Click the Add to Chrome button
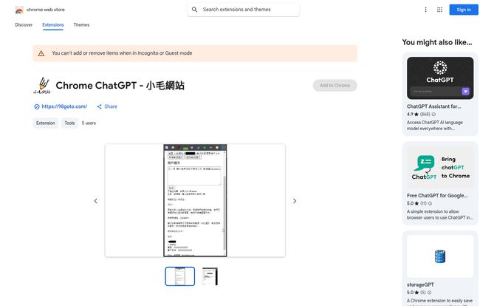480x306 pixels. (x=335, y=86)
